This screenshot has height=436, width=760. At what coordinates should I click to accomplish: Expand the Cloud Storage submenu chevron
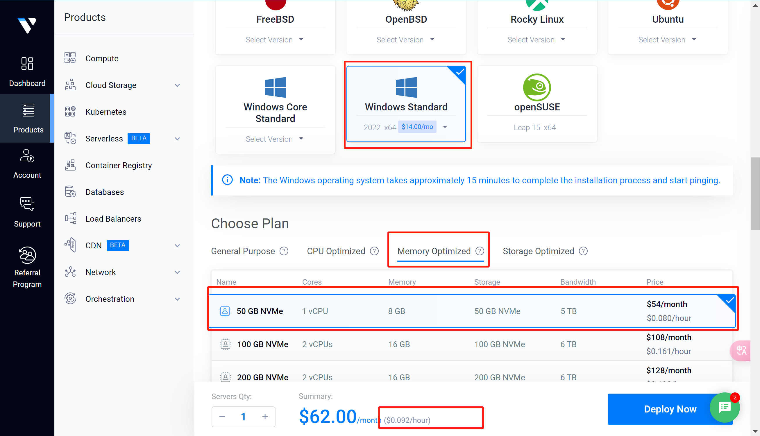[x=177, y=85]
